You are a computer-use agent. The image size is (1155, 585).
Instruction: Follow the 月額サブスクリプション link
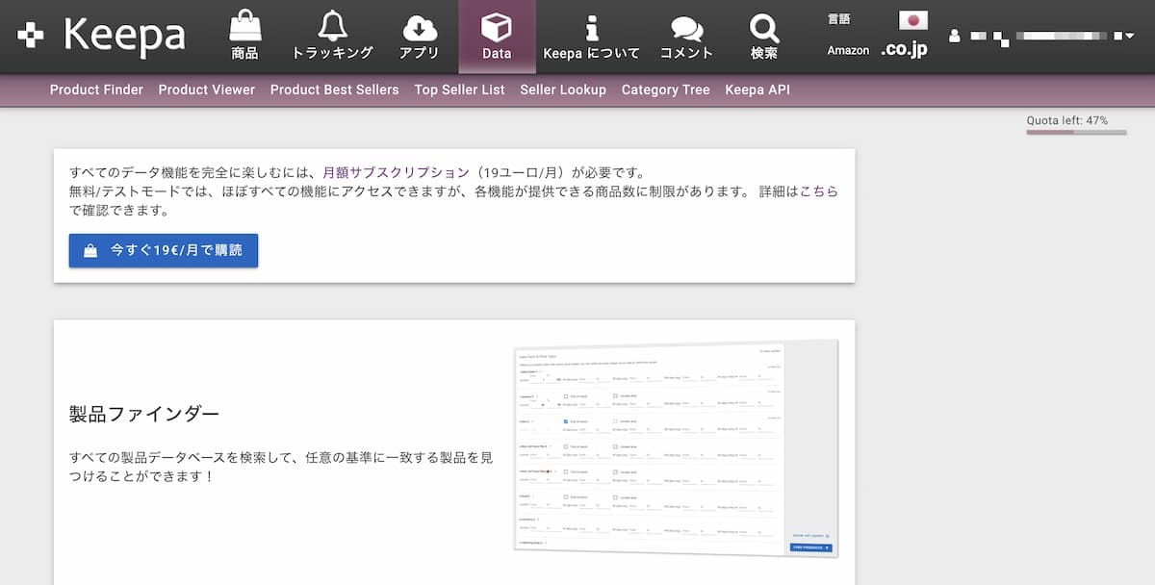(396, 172)
